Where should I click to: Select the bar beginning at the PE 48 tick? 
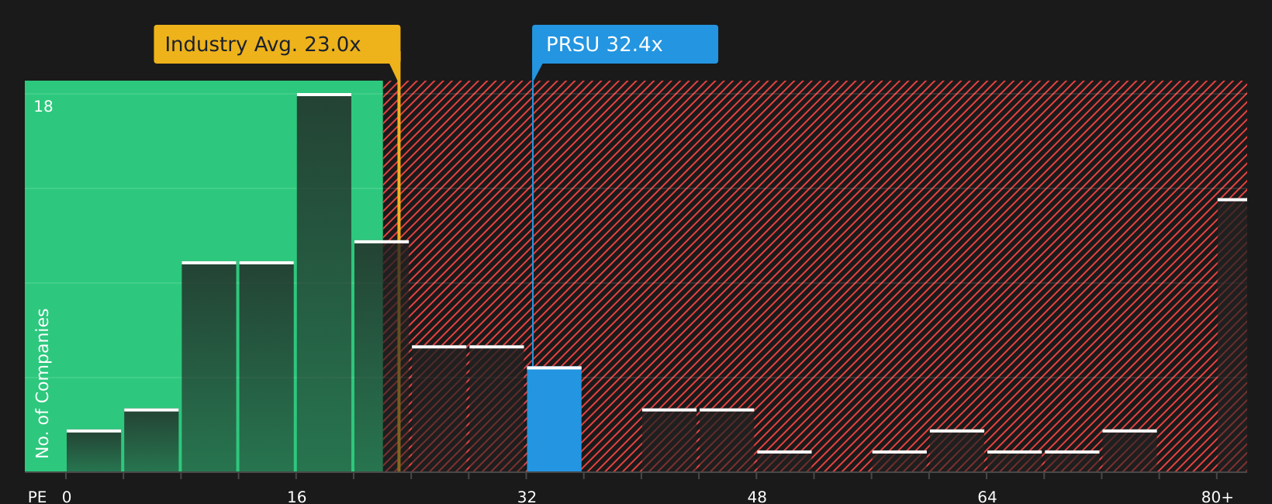point(784,461)
